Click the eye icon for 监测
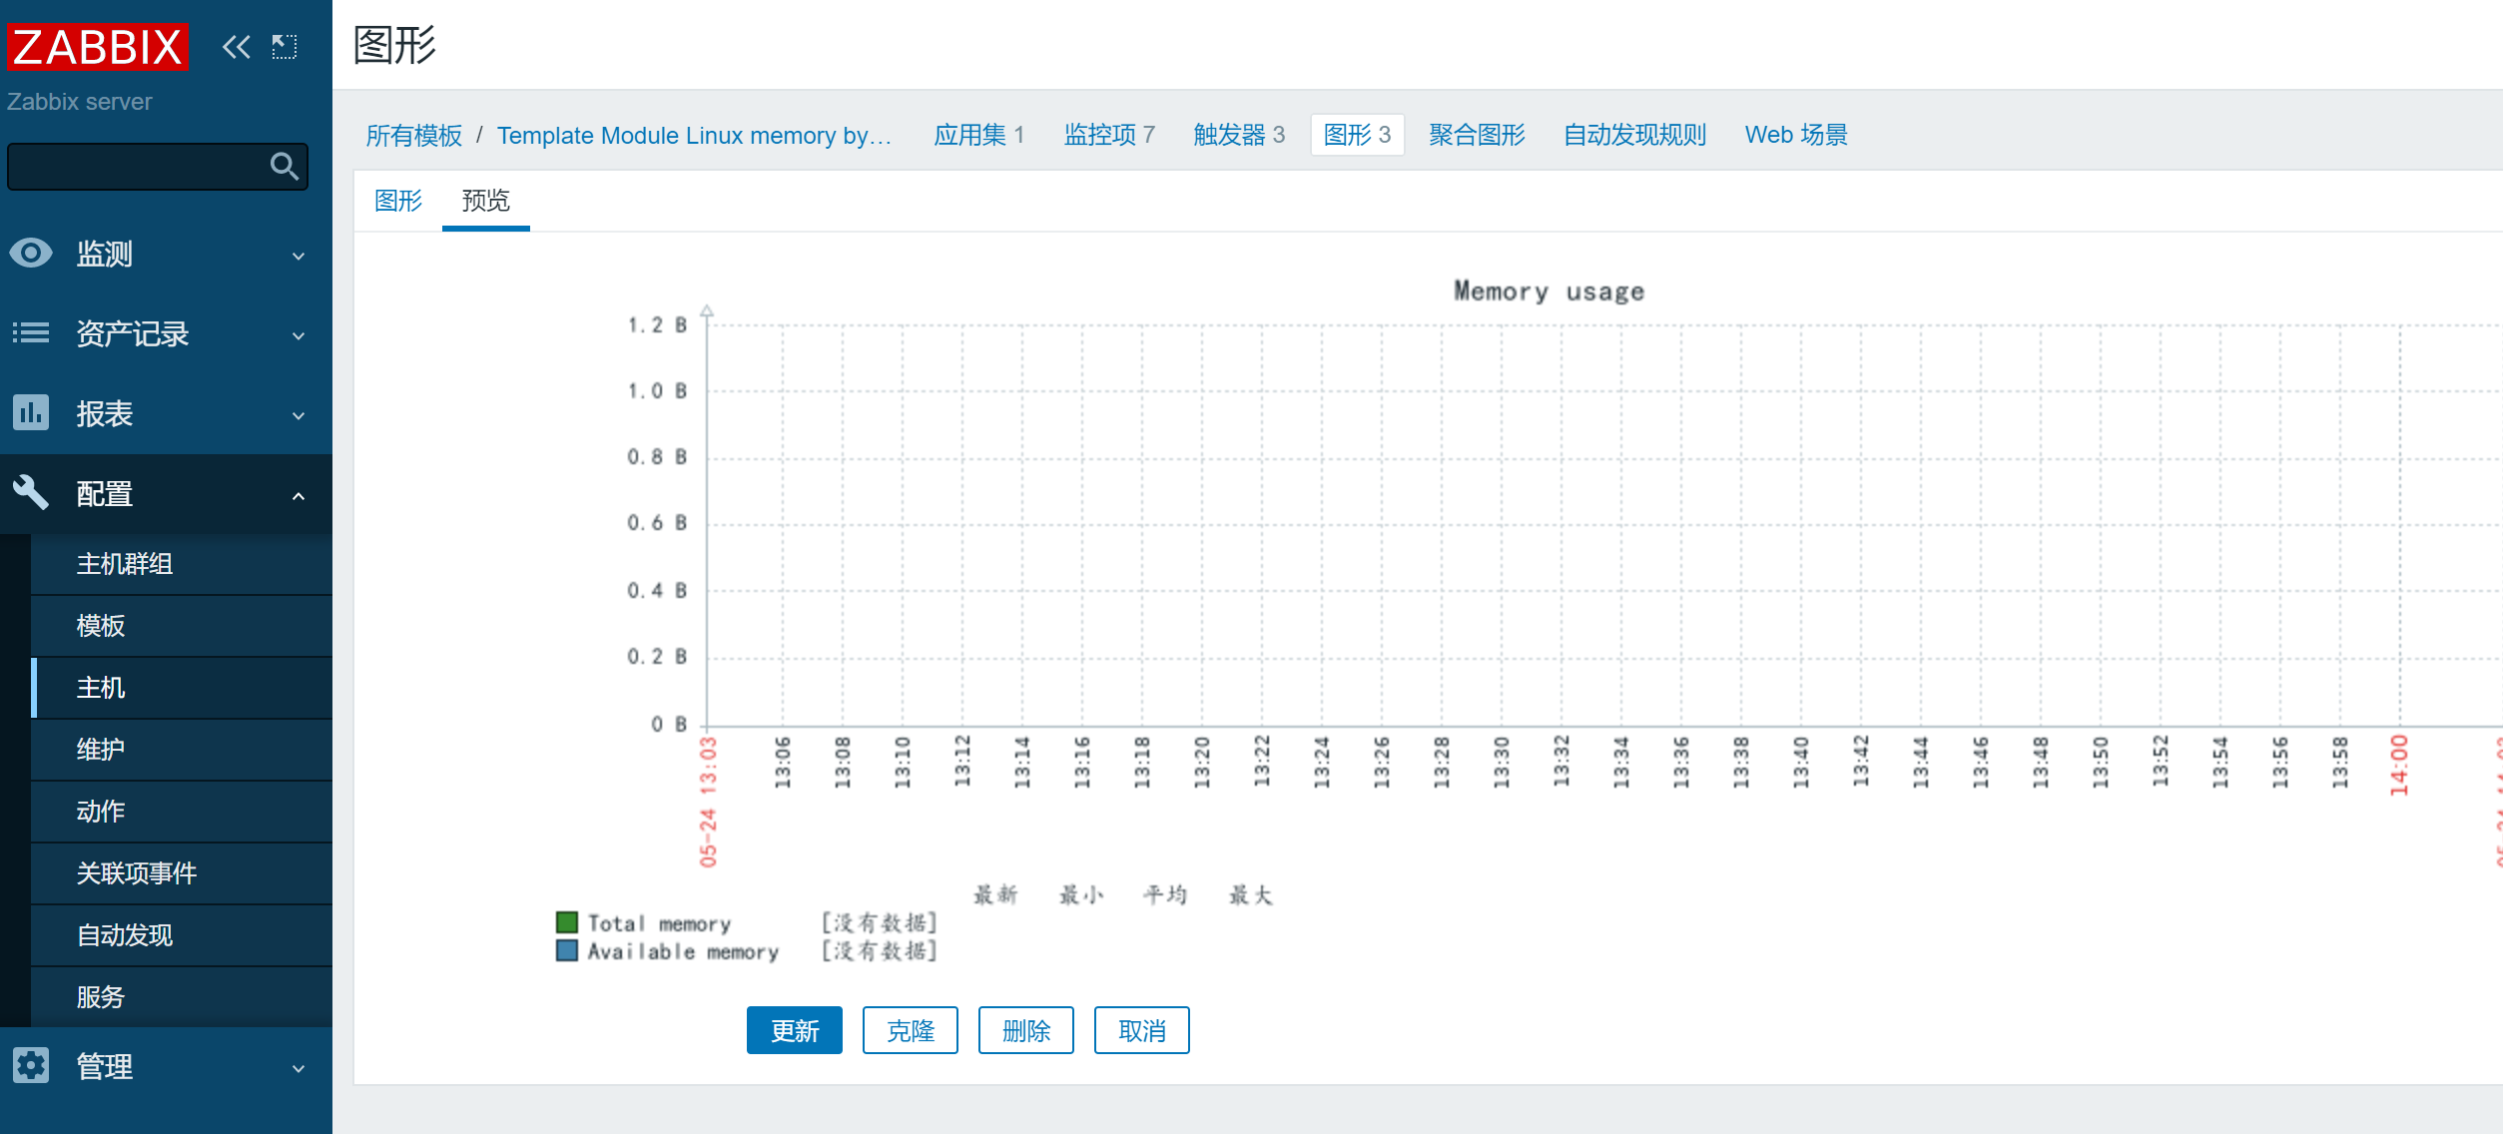Viewport: 2503px width, 1134px height. pyautogui.click(x=31, y=254)
